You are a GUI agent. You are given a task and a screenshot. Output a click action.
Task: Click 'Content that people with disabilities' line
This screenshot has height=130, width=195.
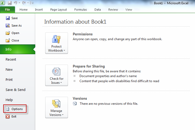[x=119, y=81]
